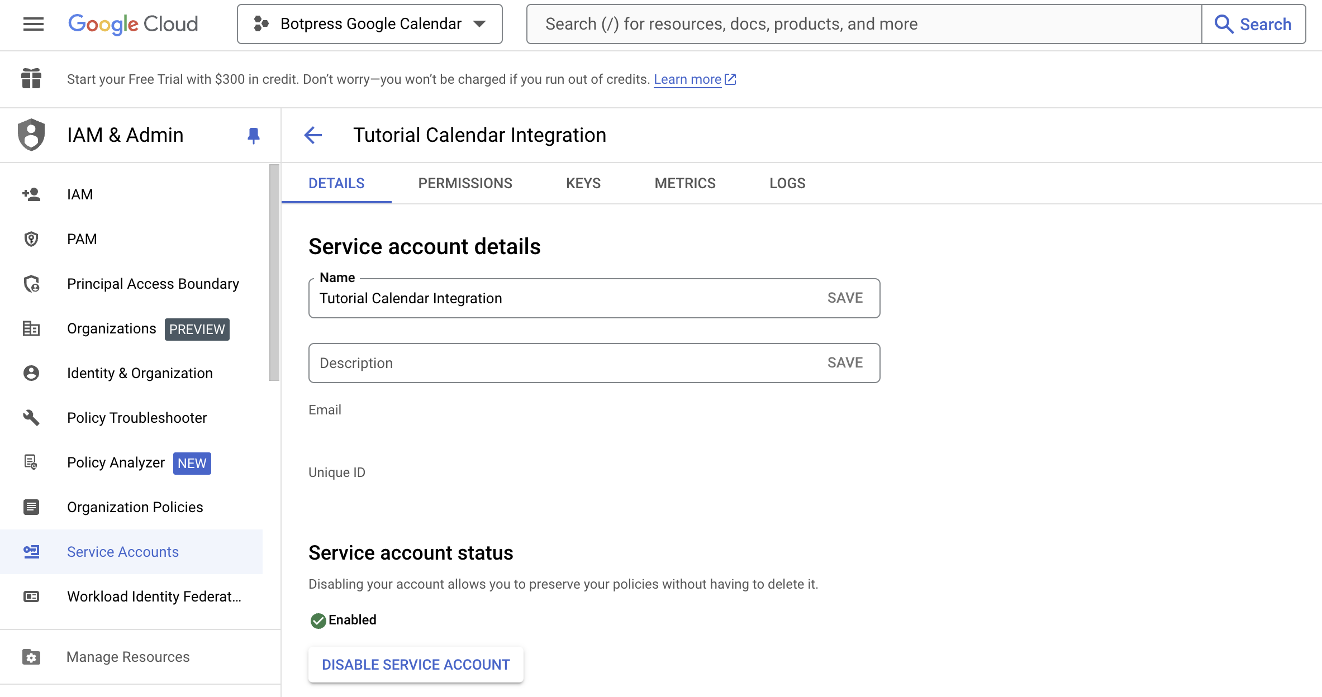
Task: Click the IAM & Admin shield icon
Action: (31, 135)
